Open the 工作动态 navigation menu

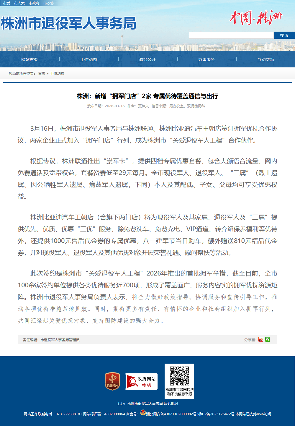[88, 59]
